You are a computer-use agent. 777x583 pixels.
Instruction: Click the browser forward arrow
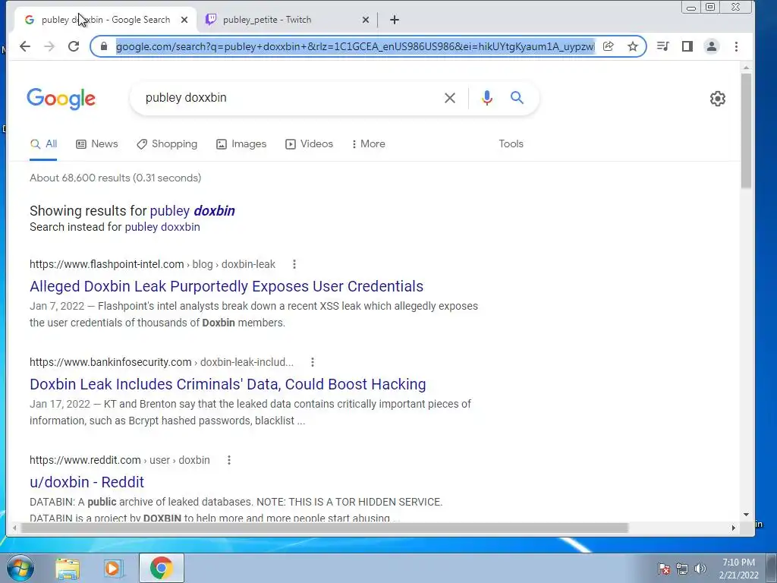pyautogui.click(x=49, y=46)
